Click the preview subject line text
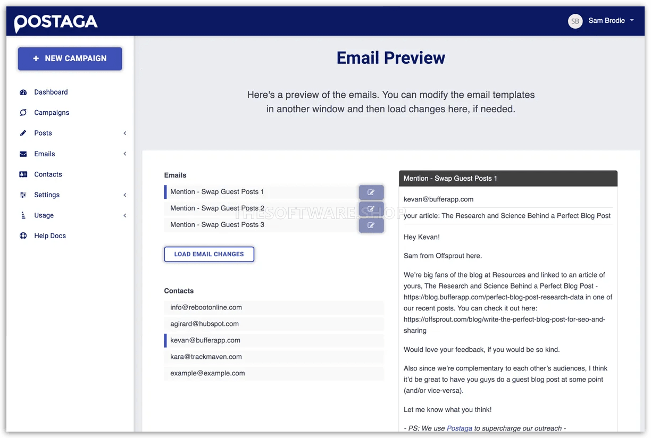 tap(507, 216)
